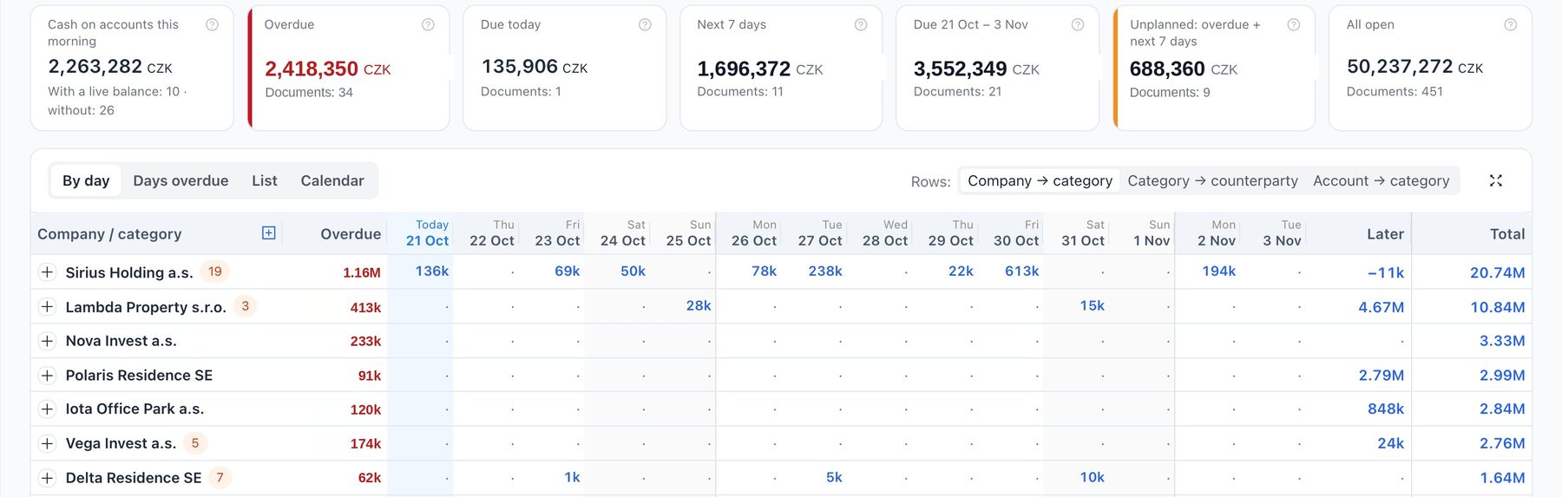1562x497 pixels.
Task: Expand Iota Office Park a.s. row
Action: (48, 409)
